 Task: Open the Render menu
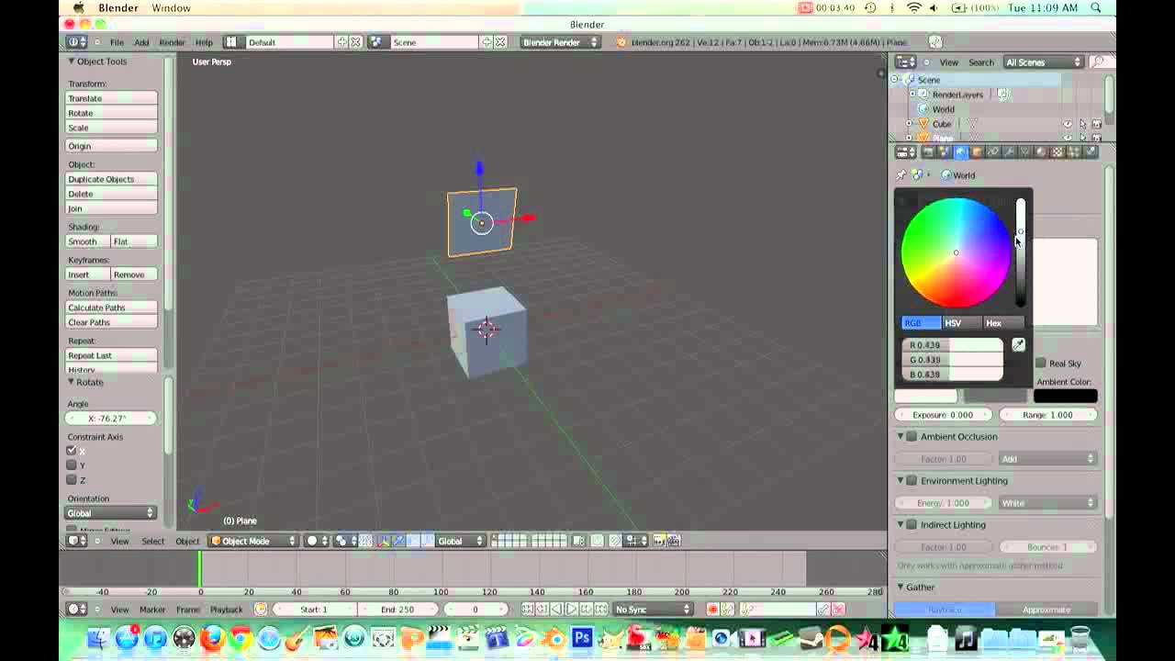point(172,42)
